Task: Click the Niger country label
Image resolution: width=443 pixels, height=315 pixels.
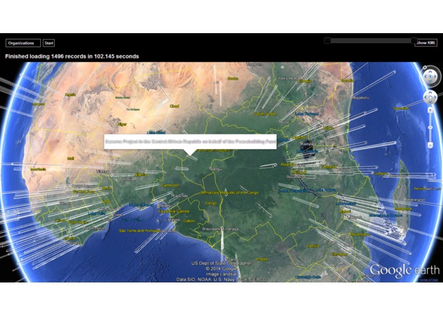Action: pos(122,124)
